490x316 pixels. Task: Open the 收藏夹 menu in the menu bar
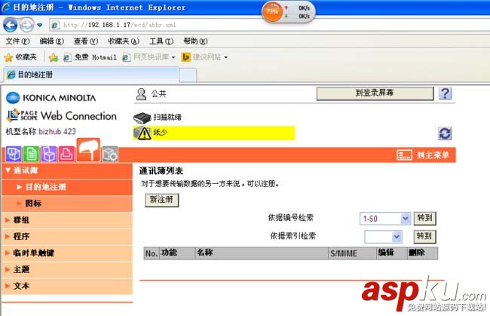click(x=124, y=41)
